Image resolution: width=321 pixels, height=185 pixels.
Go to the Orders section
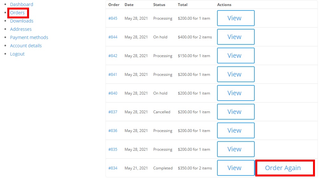coord(18,13)
